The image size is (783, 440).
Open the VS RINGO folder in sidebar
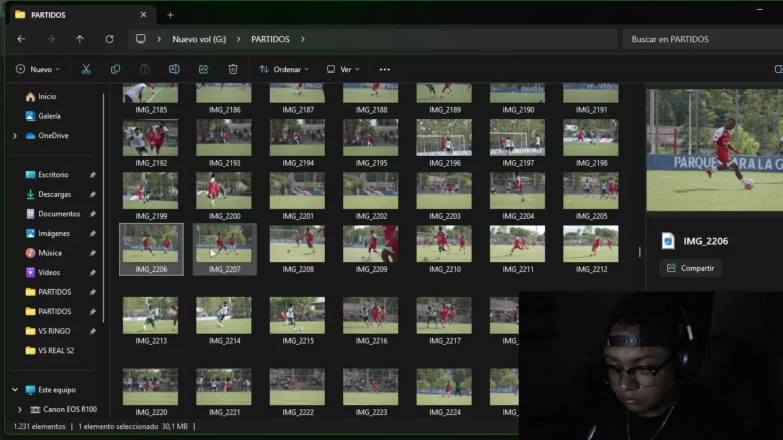point(54,331)
